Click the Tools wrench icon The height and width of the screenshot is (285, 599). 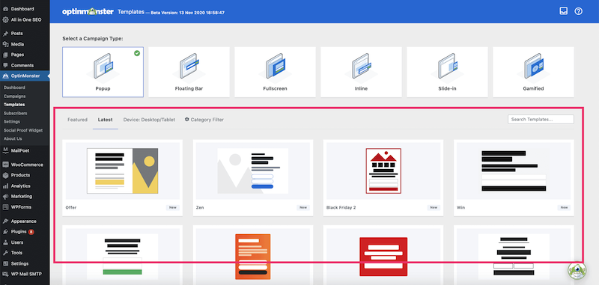pyautogui.click(x=5, y=253)
